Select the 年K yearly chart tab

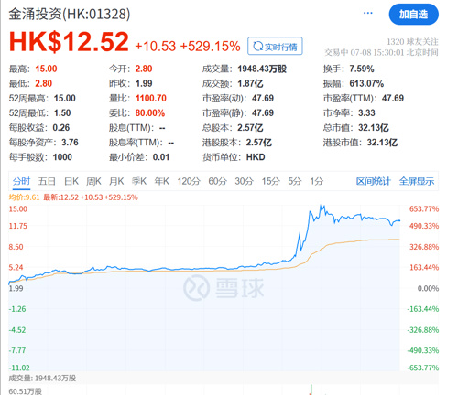[161, 181]
